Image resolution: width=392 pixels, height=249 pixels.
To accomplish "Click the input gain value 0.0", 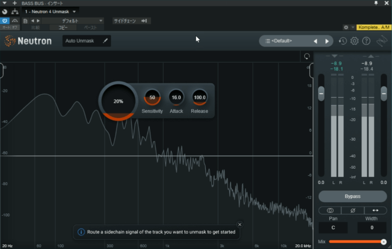I will point(321,182).
